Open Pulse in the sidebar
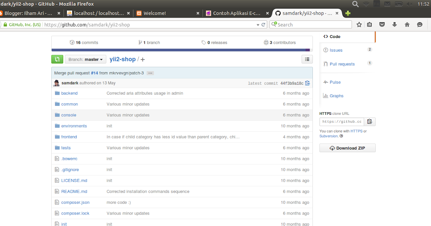 coord(332,82)
